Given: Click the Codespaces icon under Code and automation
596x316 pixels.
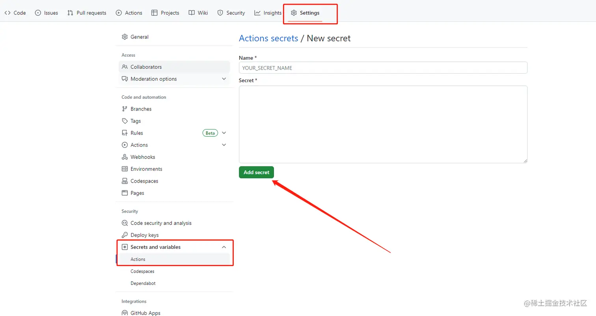Looking at the screenshot, I should tap(125, 181).
